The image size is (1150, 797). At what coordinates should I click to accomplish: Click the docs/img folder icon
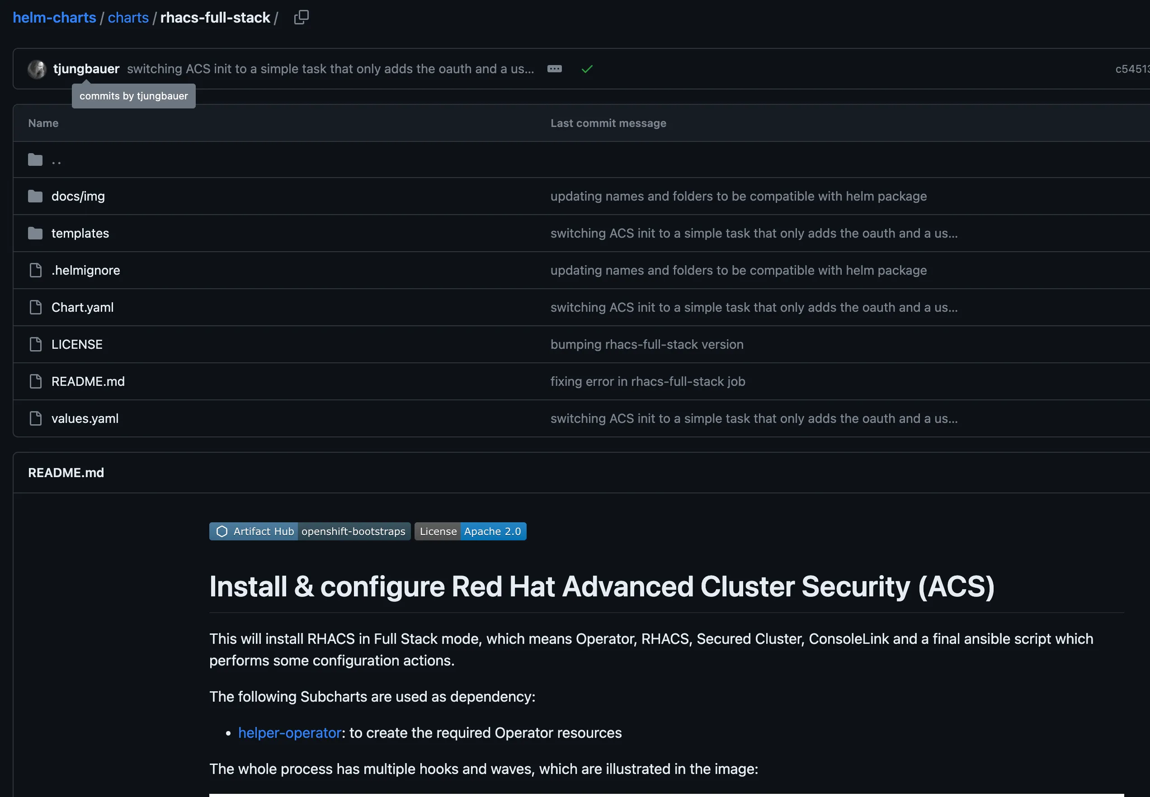[35, 196]
